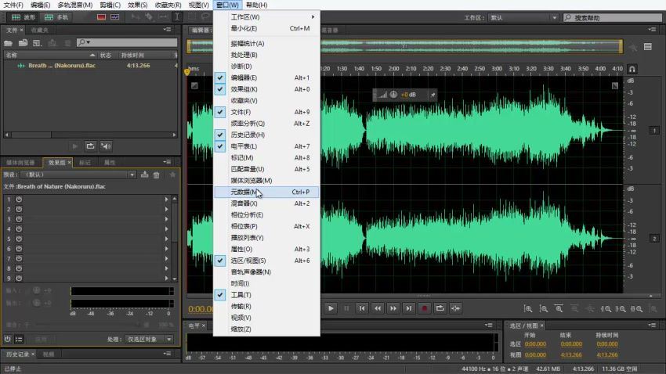Toggle loop playback in editor transport
This screenshot has width=666, height=374.
440,308
